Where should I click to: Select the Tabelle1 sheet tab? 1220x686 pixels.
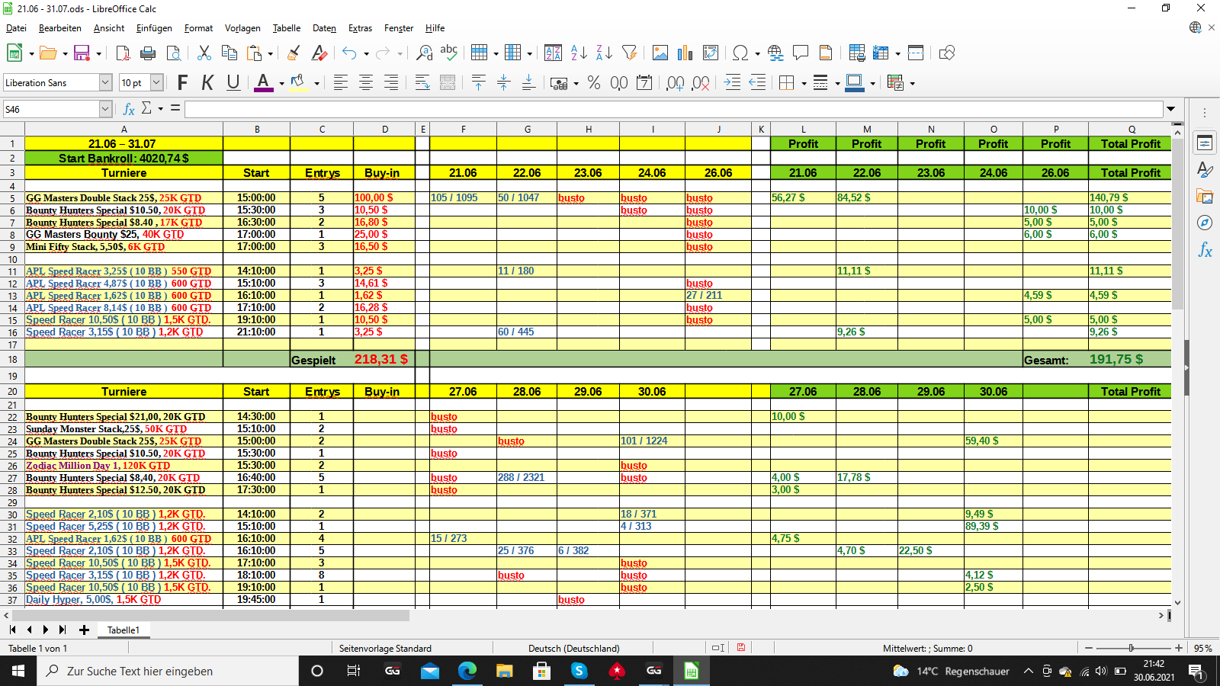tap(124, 630)
